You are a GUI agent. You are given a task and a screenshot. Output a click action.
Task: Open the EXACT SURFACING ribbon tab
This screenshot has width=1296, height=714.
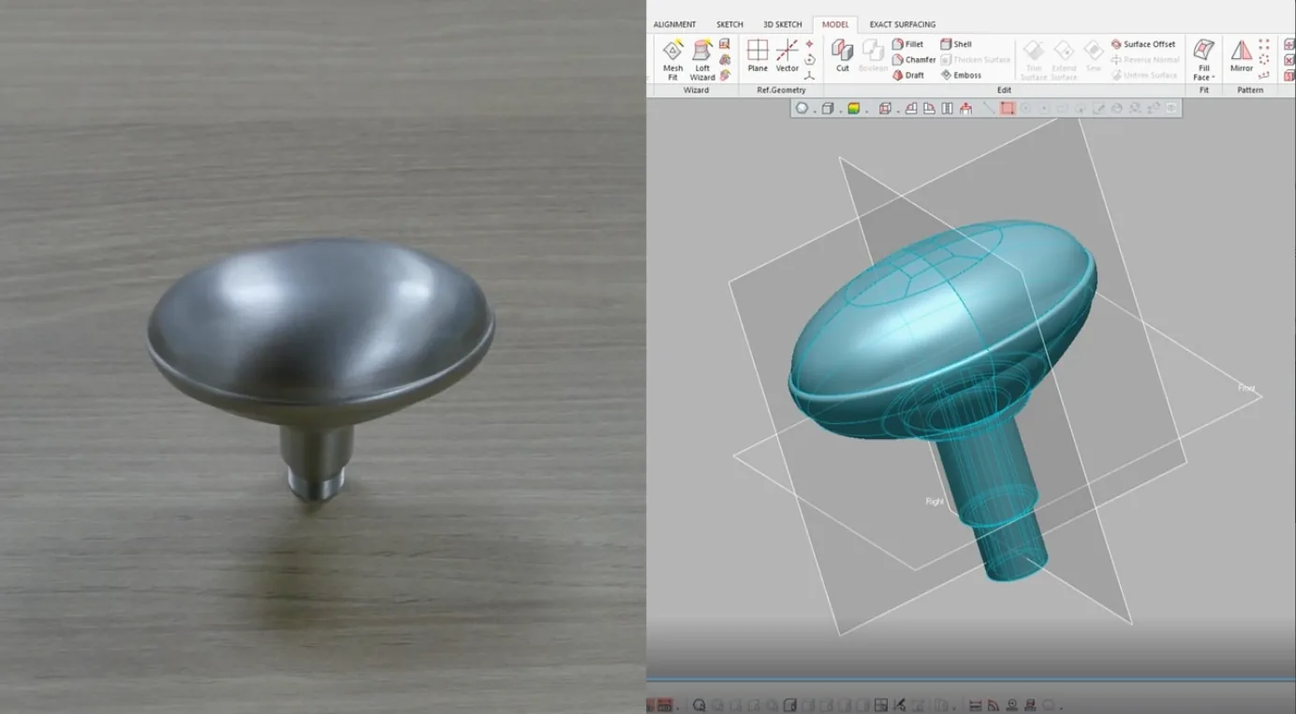click(x=902, y=24)
